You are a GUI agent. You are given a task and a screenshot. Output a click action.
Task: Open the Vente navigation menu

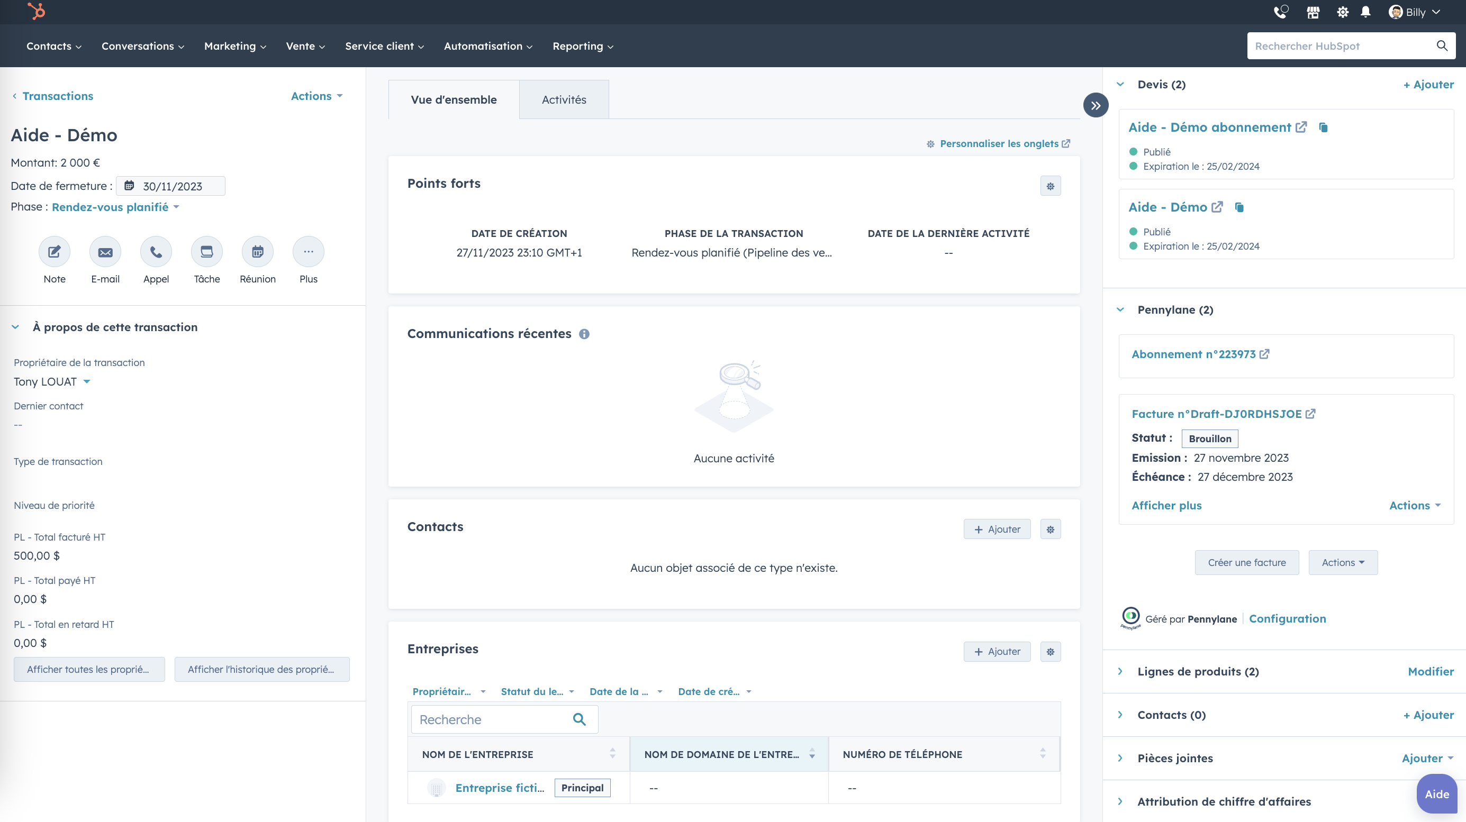click(305, 46)
